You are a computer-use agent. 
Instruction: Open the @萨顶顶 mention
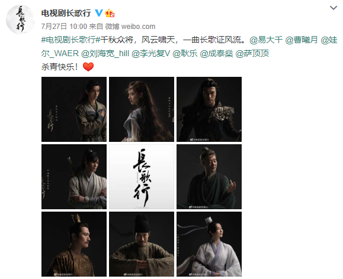click(252, 53)
